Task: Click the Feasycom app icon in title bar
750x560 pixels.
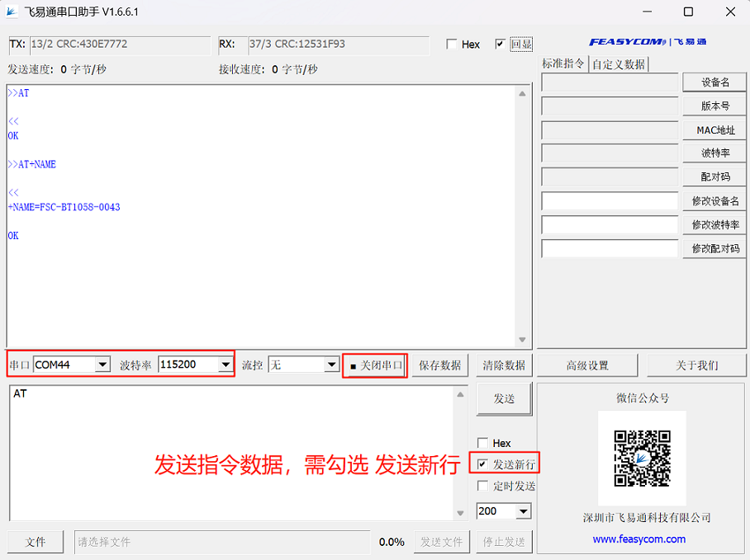Action: pos(12,12)
